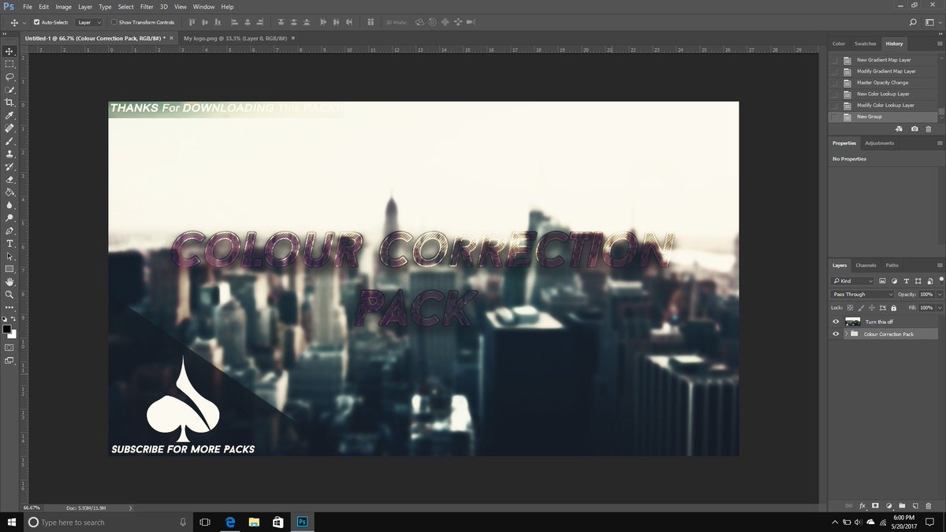The height and width of the screenshot is (532, 946).
Task: Select the Move tool in the toolbar
Action: pyautogui.click(x=9, y=51)
